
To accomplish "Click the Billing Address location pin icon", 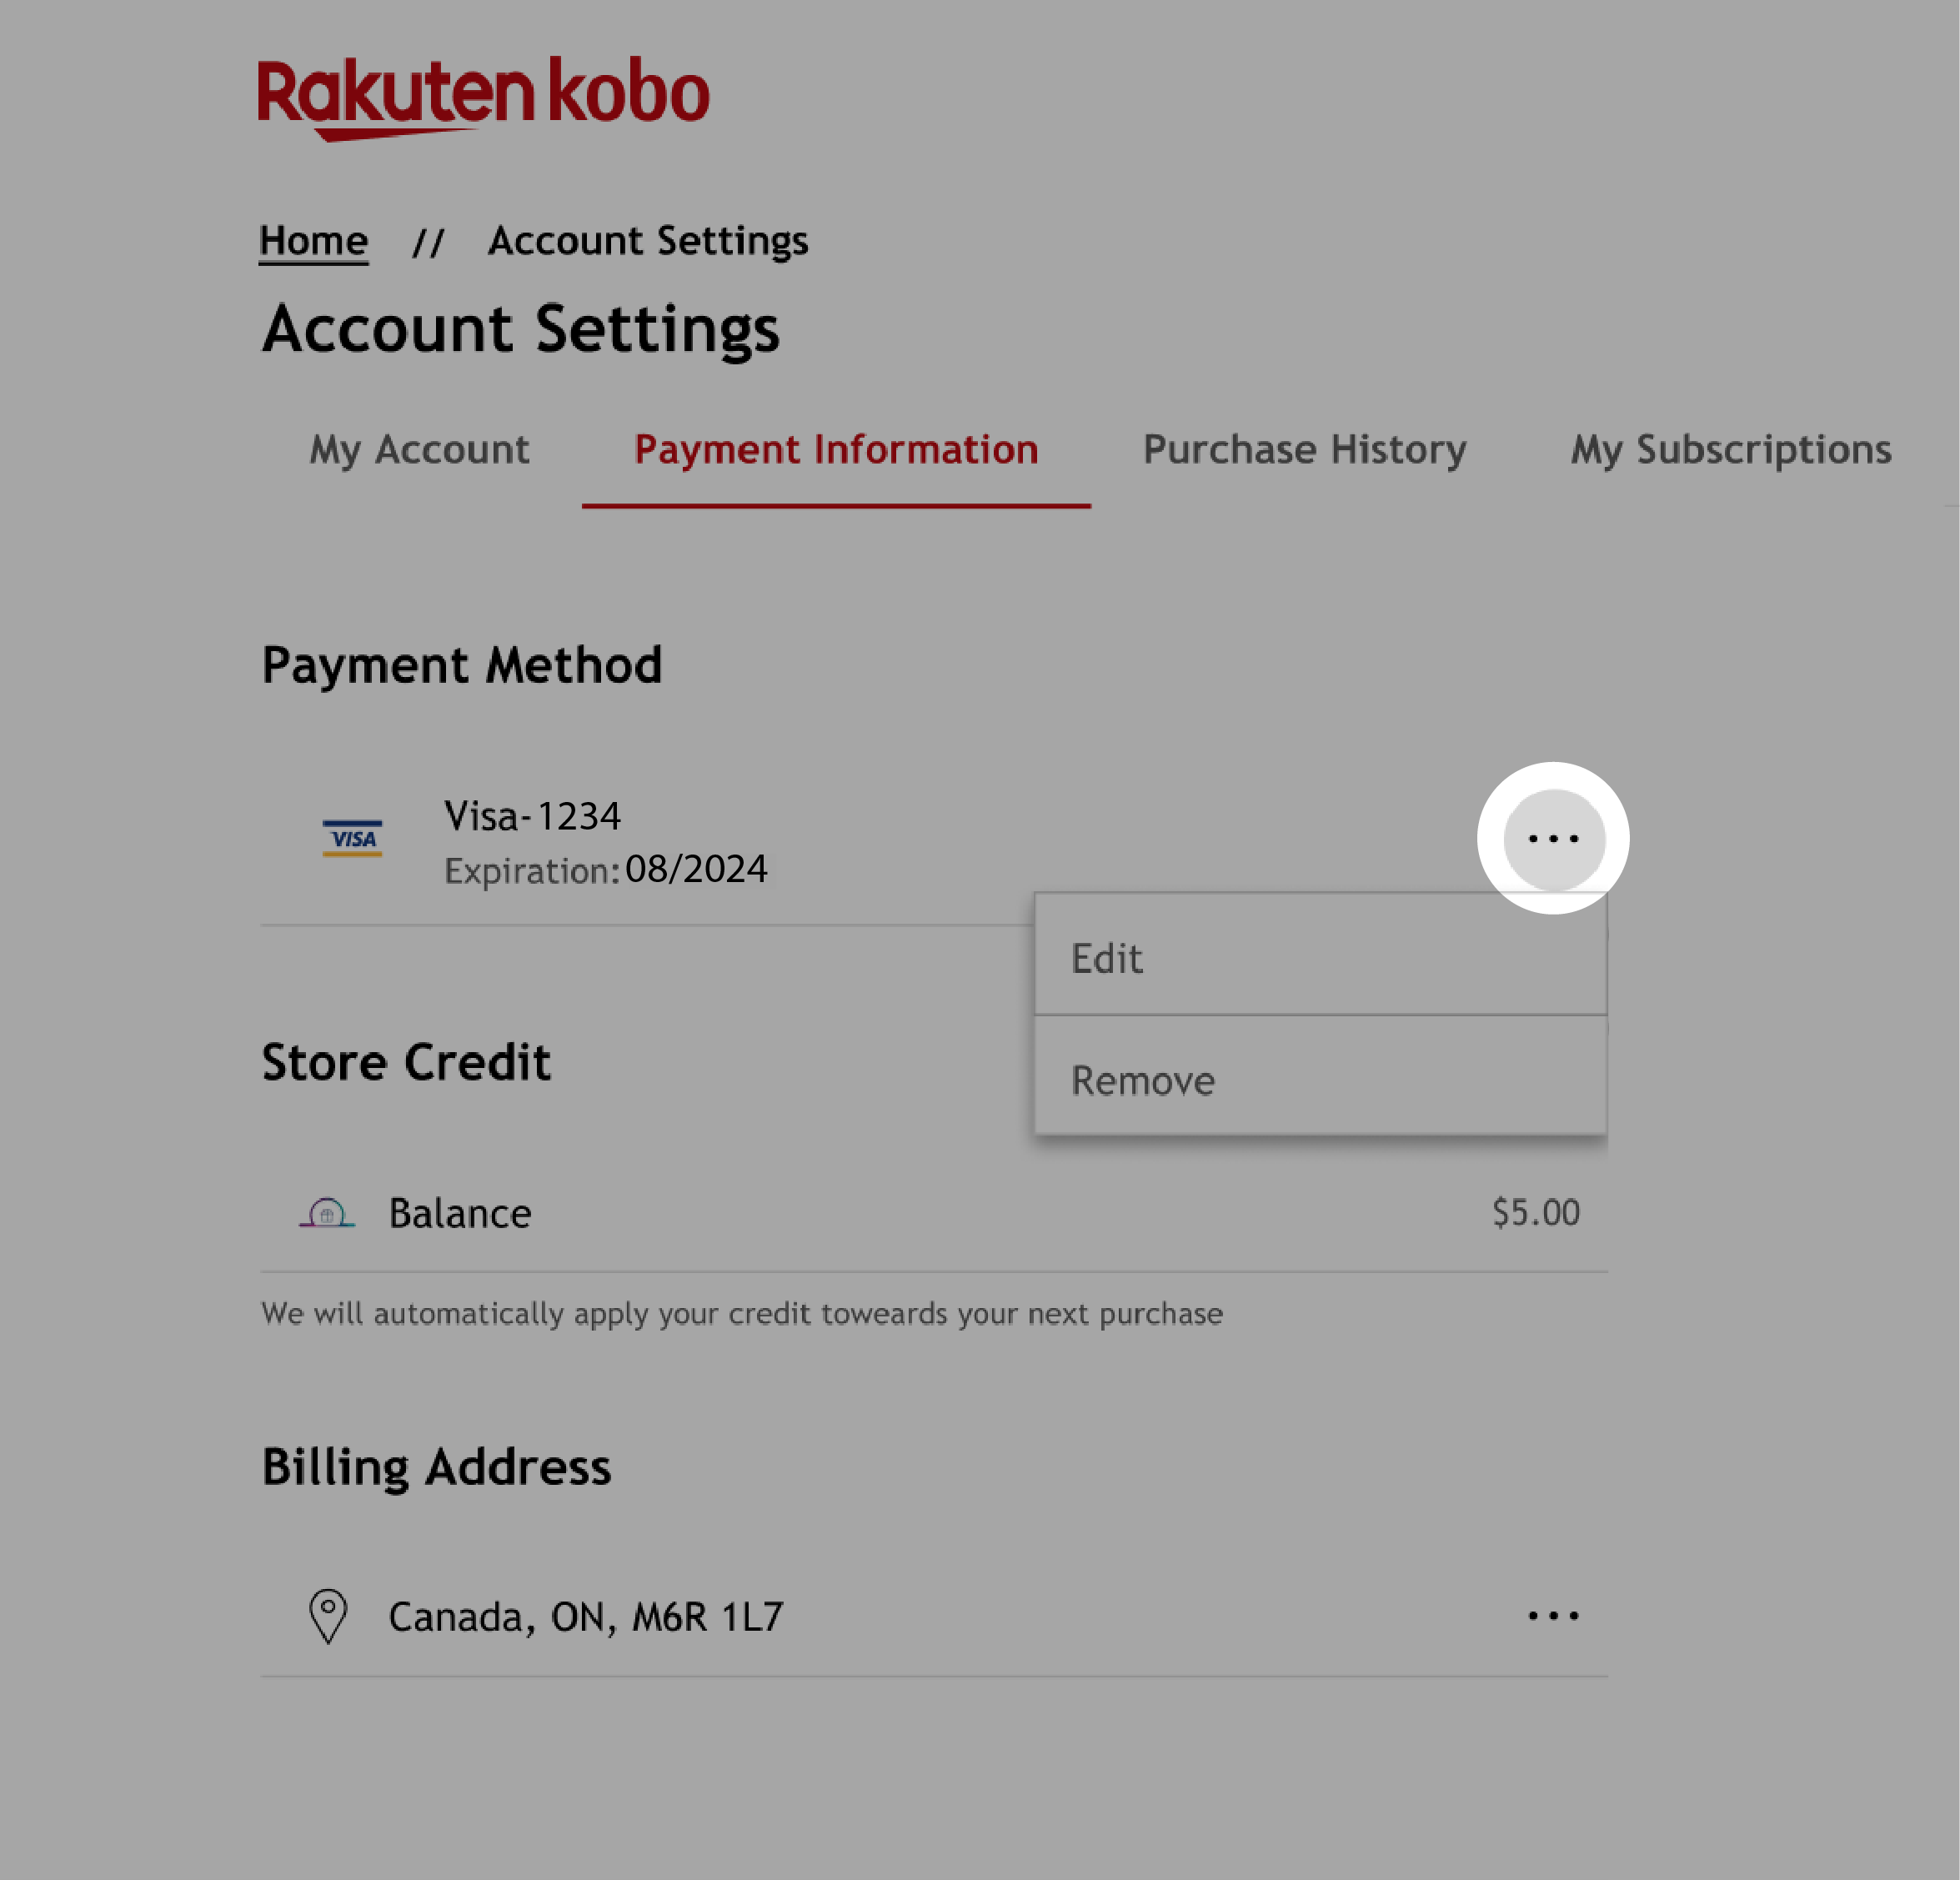I will [328, 1614].
